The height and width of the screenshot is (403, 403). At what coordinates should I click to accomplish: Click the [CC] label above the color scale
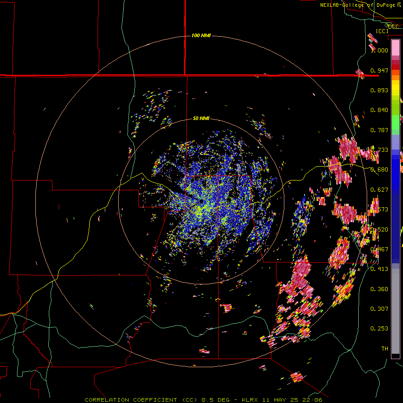tap(382, 31)
